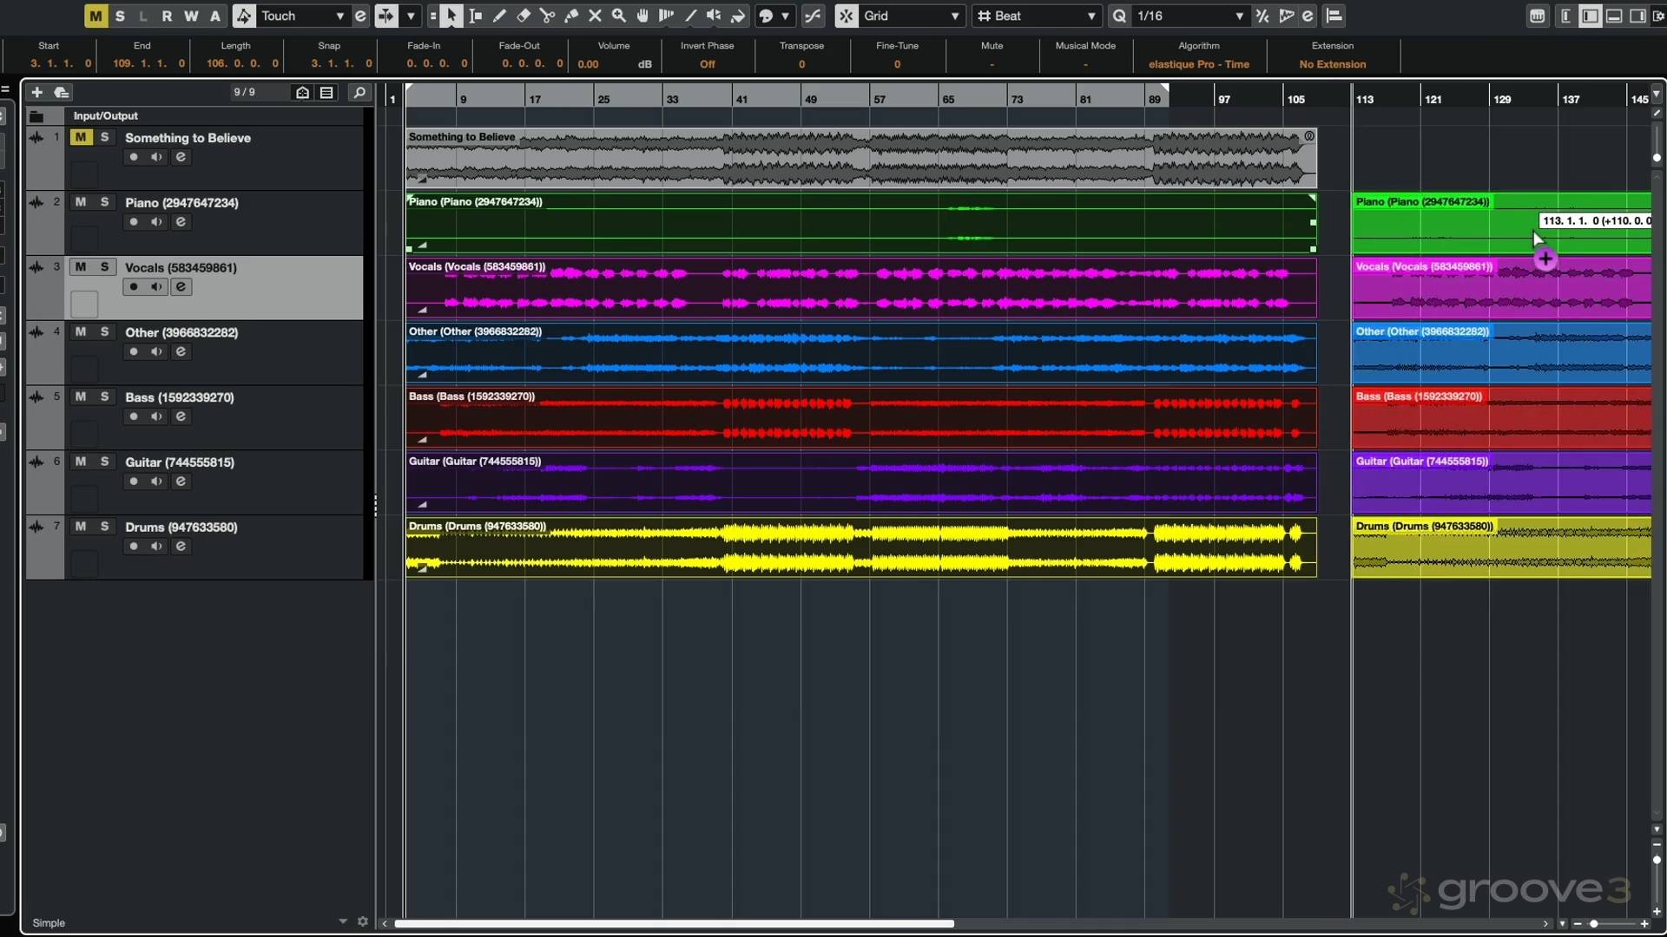Open the Input/Output folder track
The image size is (1667, 937).
tap(36, 115)
